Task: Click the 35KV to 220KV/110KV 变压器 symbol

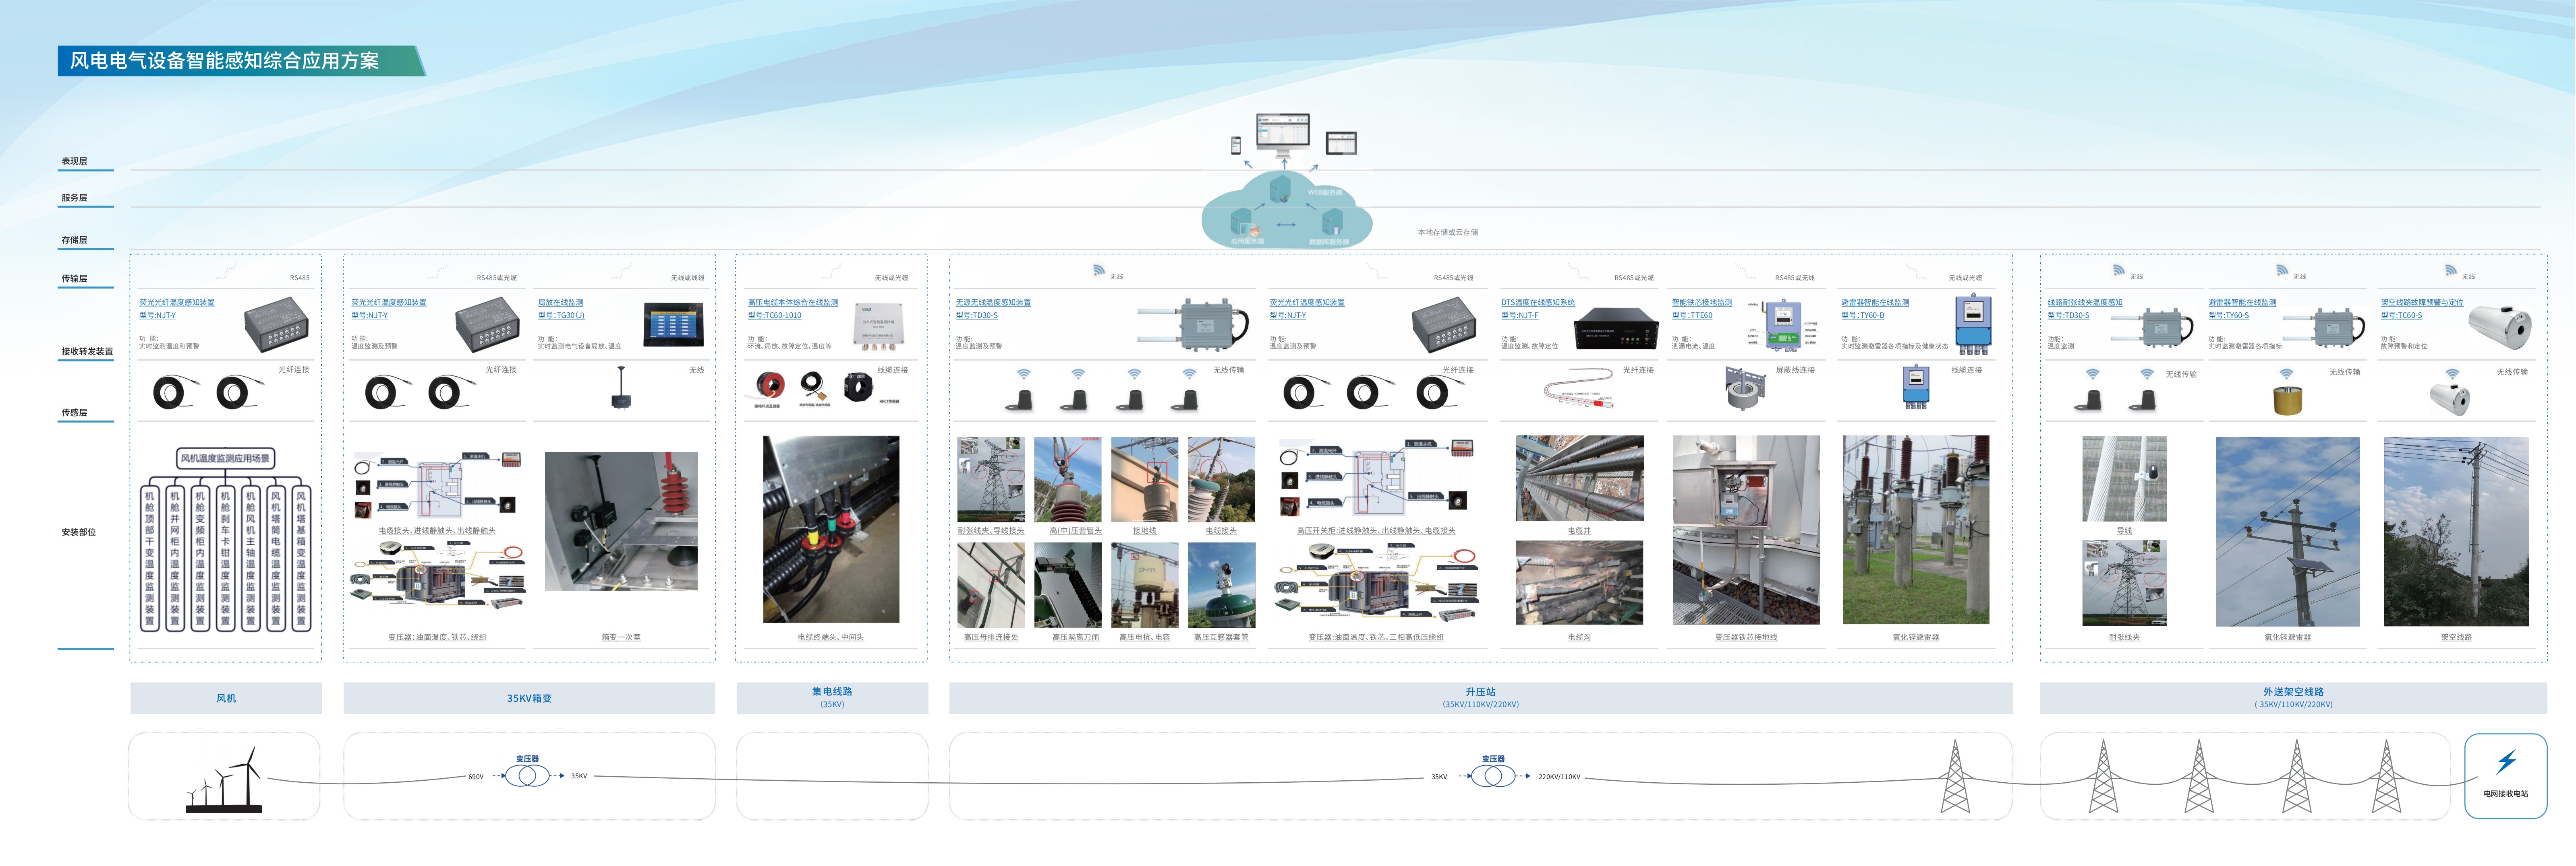Action: 1493,776
